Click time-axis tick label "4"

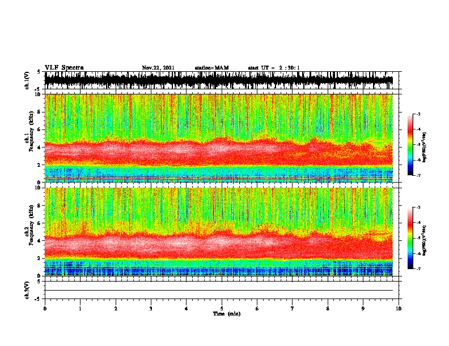pos(187,309)
